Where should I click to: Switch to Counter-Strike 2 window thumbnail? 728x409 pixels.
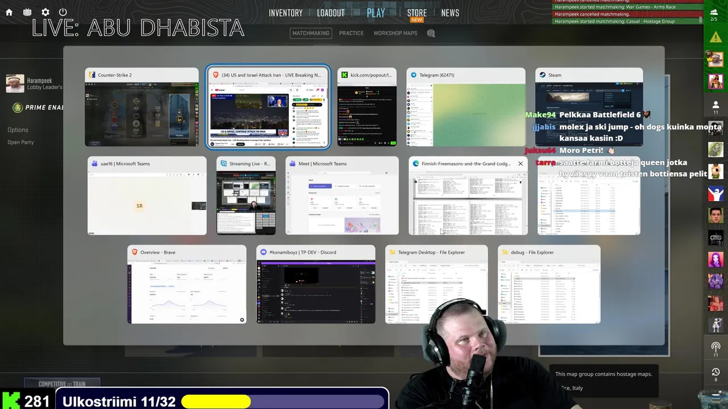coord(142,107)
